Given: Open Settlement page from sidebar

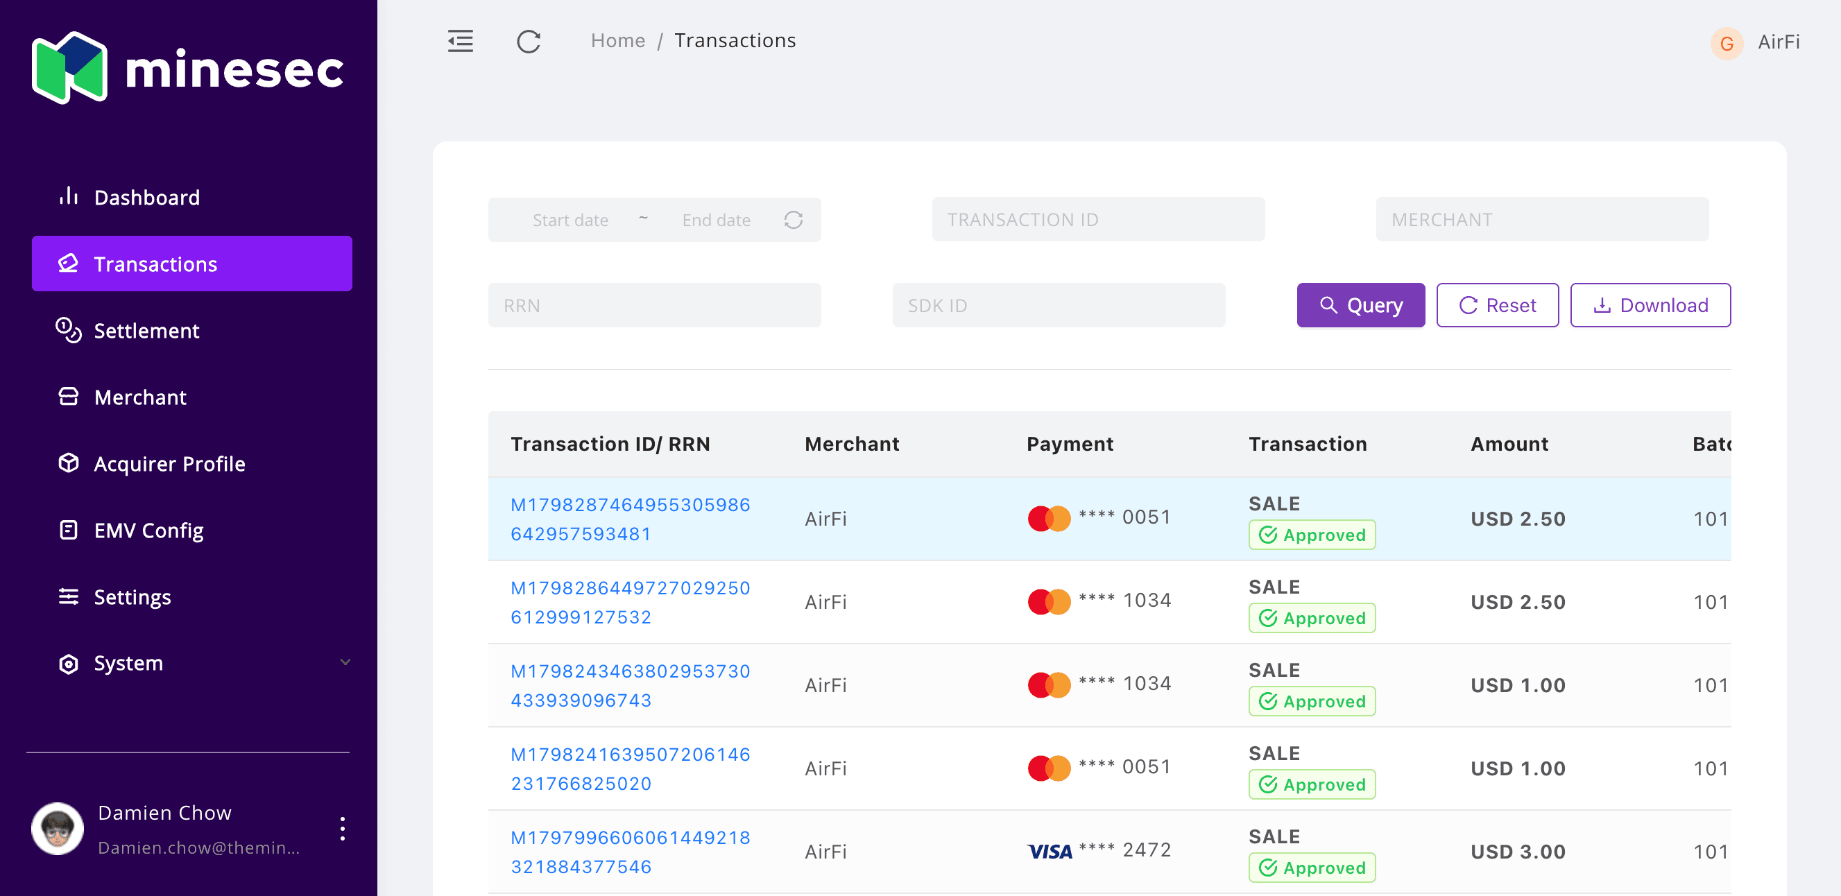Looking at the screenshot, I should point(146,331).
